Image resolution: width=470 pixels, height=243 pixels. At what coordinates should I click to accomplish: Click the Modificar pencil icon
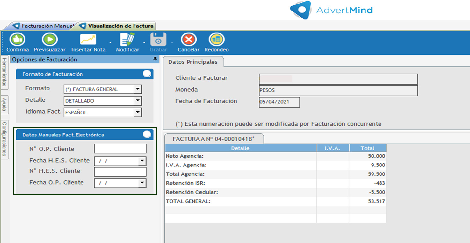pos(127,40)
